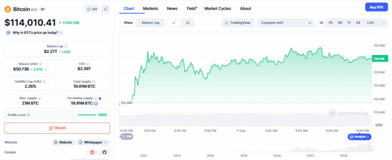Open the Reddit social icon
The height and width of the screenshot is (160, 392).
pos(92,152)
